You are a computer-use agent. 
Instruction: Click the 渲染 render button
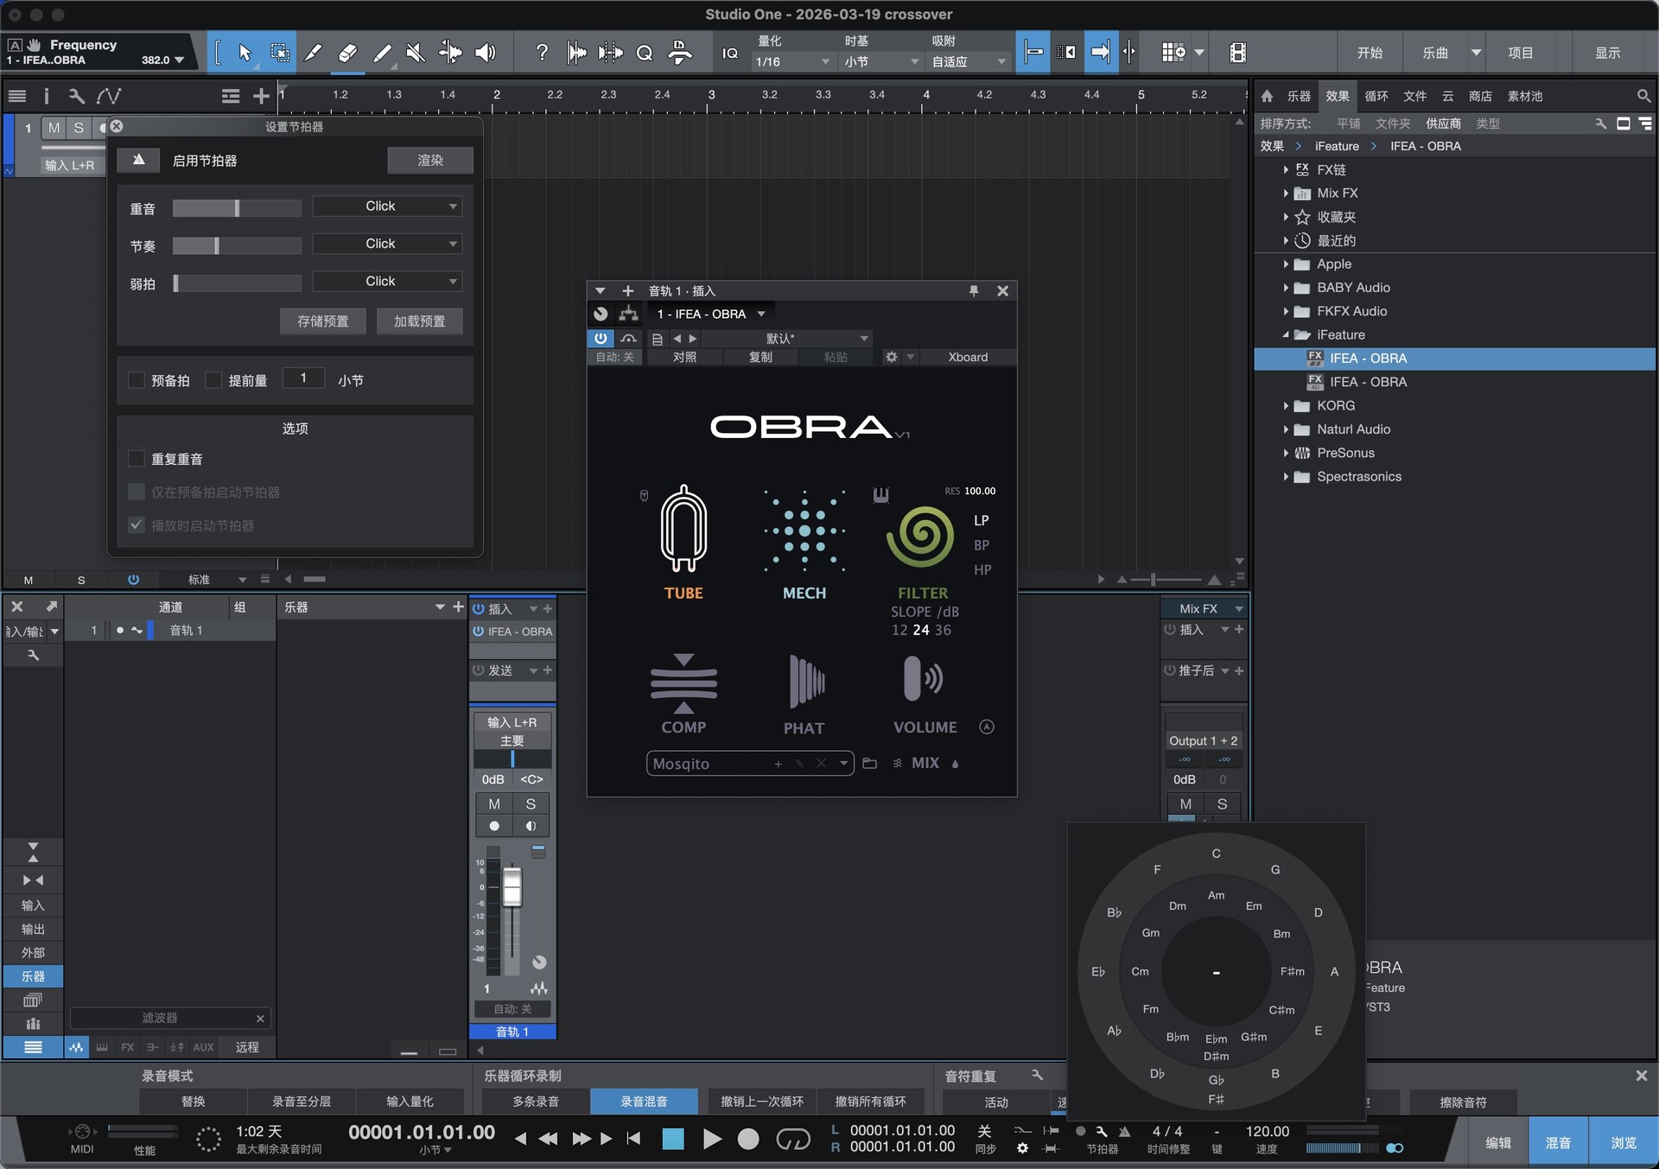(429, 161)
